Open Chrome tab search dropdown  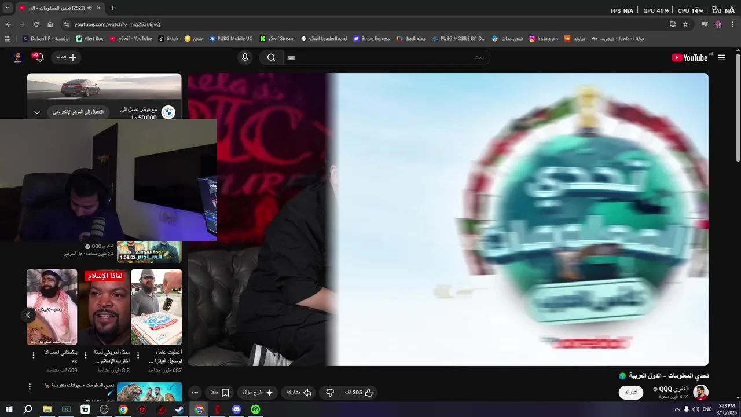pos(8,8)
